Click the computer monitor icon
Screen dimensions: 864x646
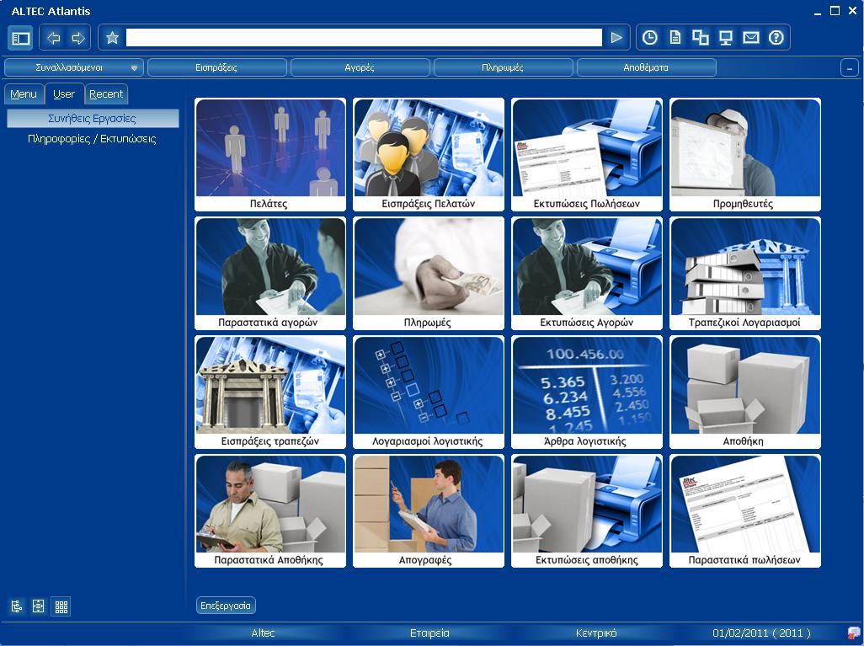click(726, 38)
